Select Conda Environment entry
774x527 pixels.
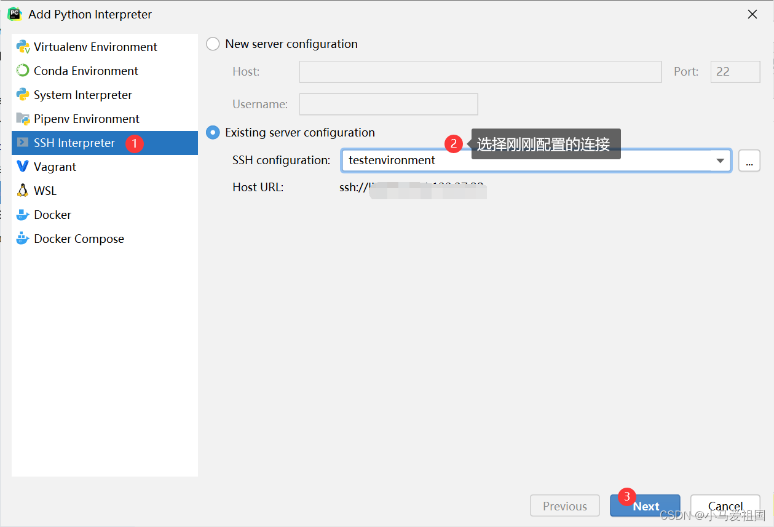tap(105, 71)
